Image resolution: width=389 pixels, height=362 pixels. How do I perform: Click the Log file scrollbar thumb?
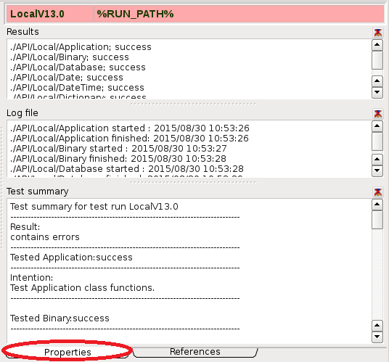377,141
